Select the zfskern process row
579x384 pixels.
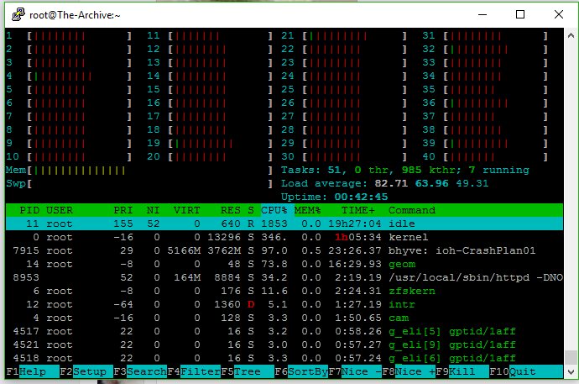pos(284,291)
